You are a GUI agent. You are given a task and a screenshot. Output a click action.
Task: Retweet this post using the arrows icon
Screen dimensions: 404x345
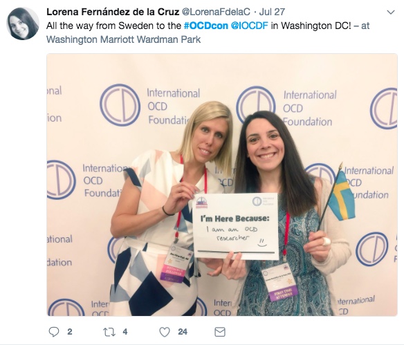point(109,332)
